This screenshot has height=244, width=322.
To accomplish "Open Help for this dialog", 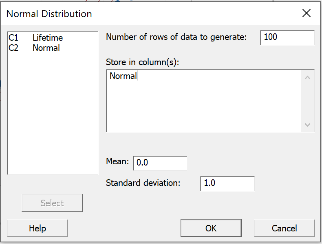I will tap(37, 228).
